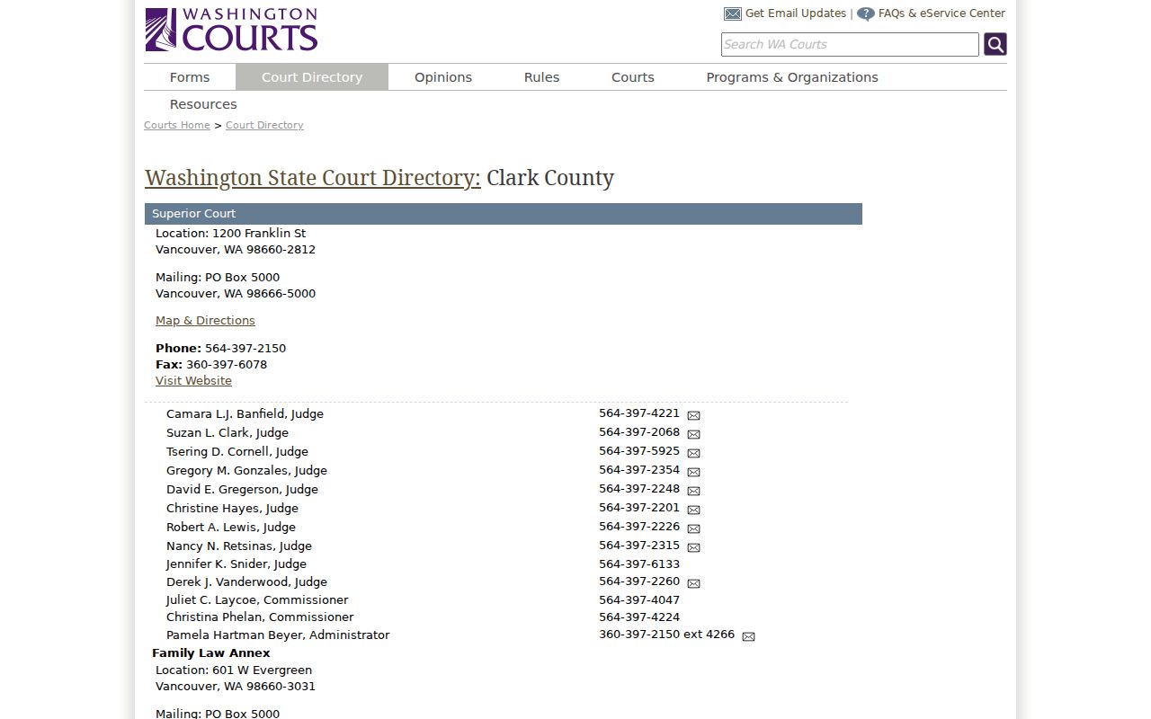
Task: Click the Clark County heading text
Action: pos(550,178)
